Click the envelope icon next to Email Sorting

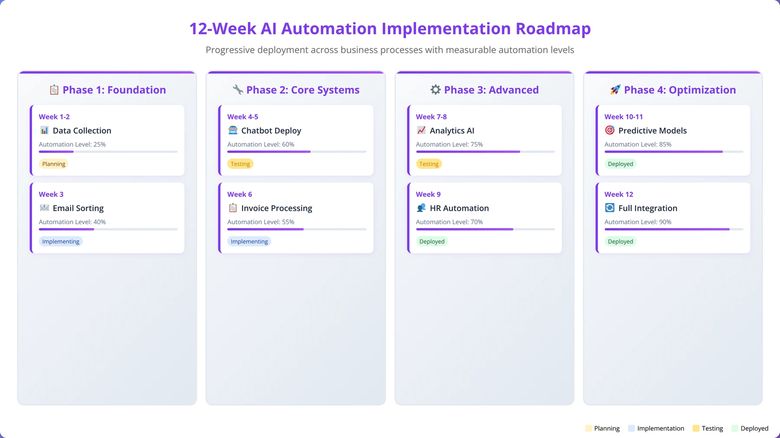pos(44,208)
